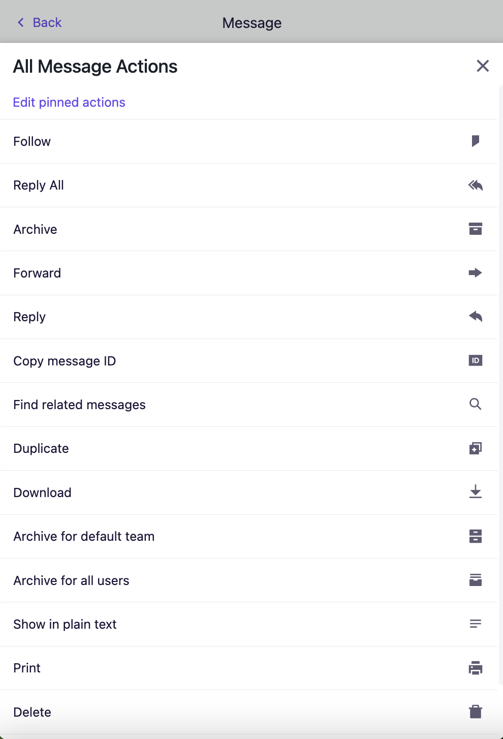The image size is (503, 739).
Task: Click the Download arrow icon
Action: coord(476,492)
